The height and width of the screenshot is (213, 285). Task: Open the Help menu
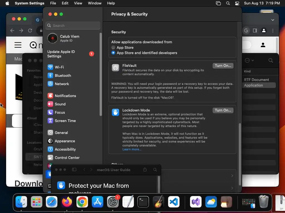tap(111, 3)
